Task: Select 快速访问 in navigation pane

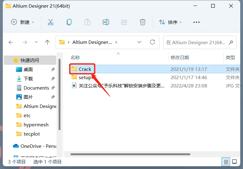Action: 30,60
